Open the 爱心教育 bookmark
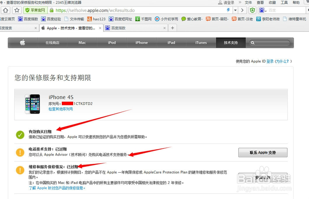Image resolution: width=309 pixels, height=199 pixels. tap(192, 19)
